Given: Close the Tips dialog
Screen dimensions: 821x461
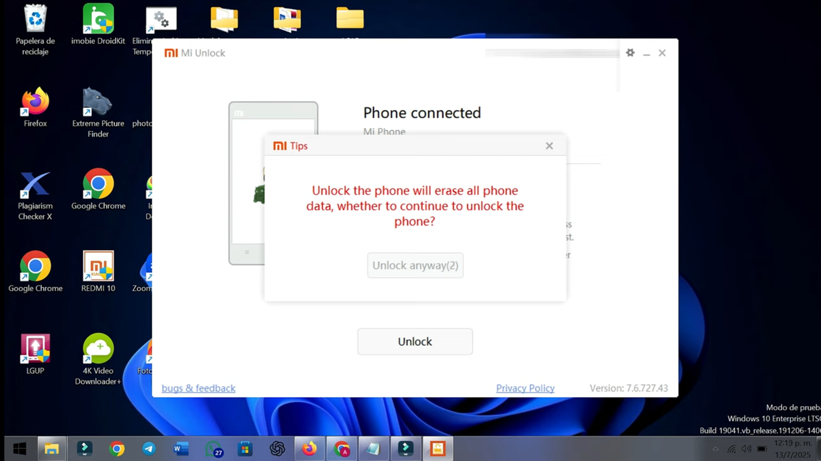Looking at the screenshot, I should (549, 146).
